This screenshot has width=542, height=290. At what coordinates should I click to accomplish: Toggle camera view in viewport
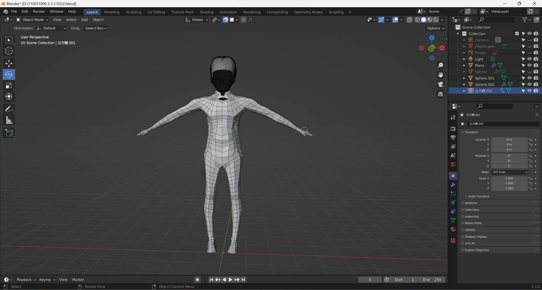[440, 84]
